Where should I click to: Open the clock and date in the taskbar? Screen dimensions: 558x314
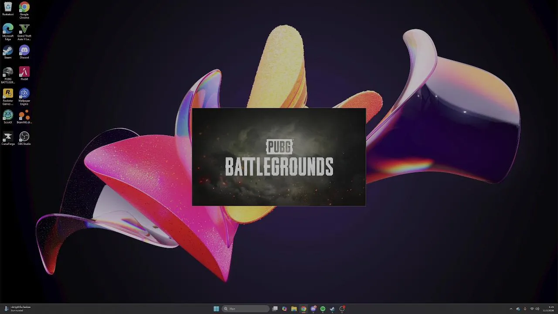coord(548,309)
